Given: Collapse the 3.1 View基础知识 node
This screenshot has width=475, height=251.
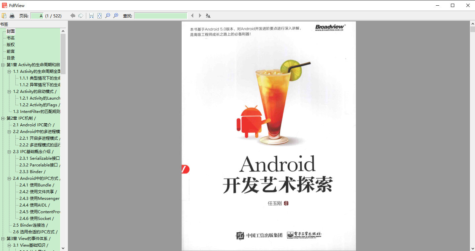Looking at the screenshot, I should click(x=9, y=245).
